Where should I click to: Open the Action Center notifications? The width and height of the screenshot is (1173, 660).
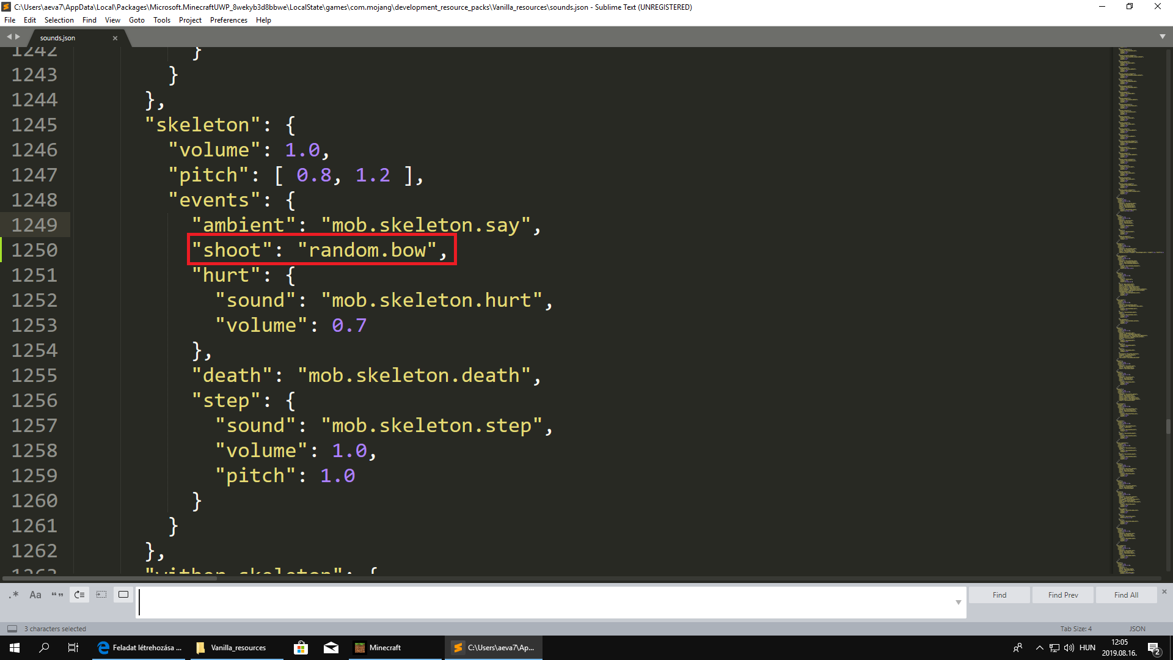tap(1154, 648)
